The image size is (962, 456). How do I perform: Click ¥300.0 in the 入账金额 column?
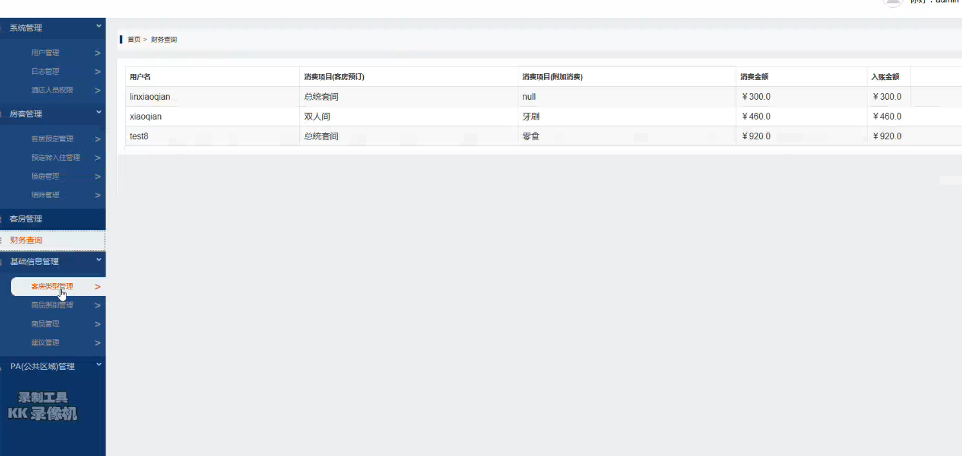click(x=887, y=97)
